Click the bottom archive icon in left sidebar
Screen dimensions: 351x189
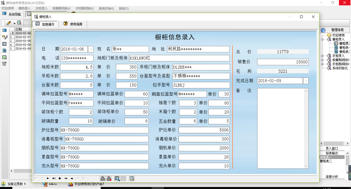[4, 64]
